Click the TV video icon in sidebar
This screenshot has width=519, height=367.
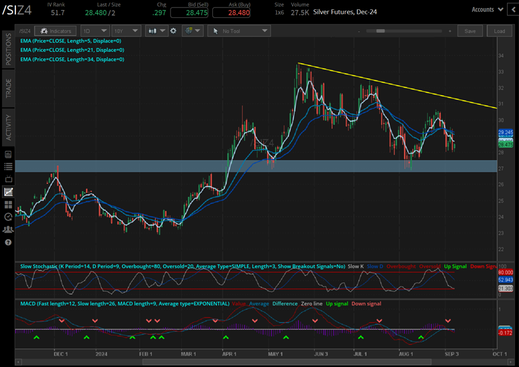[8, 178]
